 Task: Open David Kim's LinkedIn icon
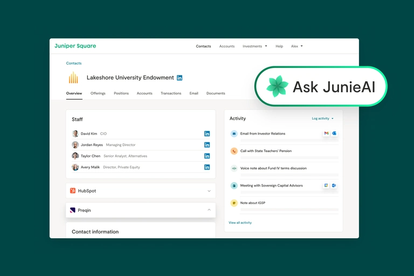(207, 134)
